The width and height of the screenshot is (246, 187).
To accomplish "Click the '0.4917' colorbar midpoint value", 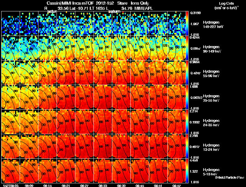I will pyautogui.click(x=195, y=147).
